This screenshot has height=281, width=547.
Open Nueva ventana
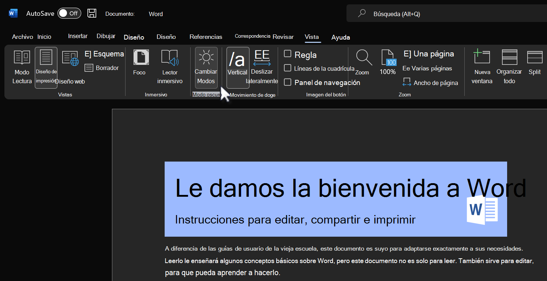coord(482,67)
